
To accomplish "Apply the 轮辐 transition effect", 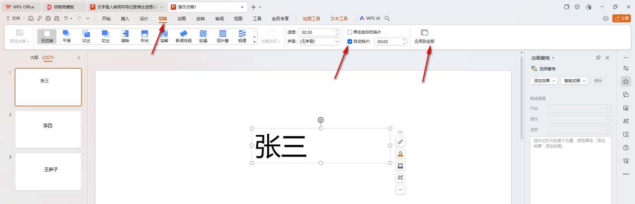I will pyautogui.click(x=203, y=36).
